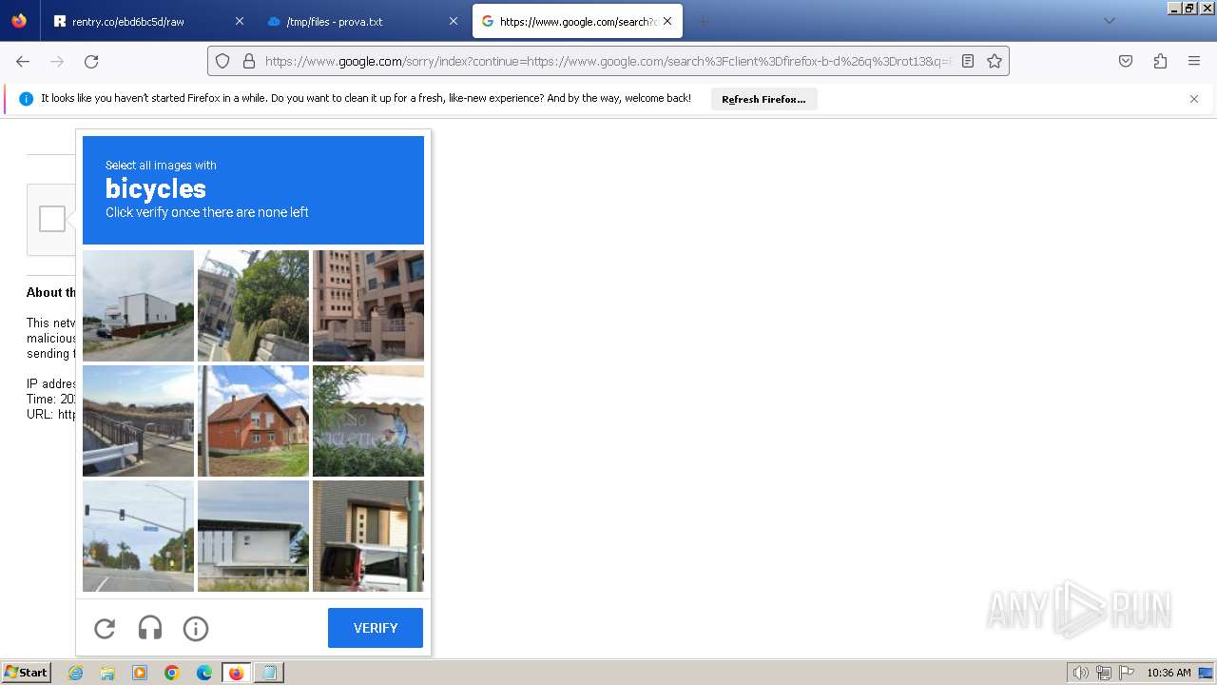Get a new captcha challenge

105,628
